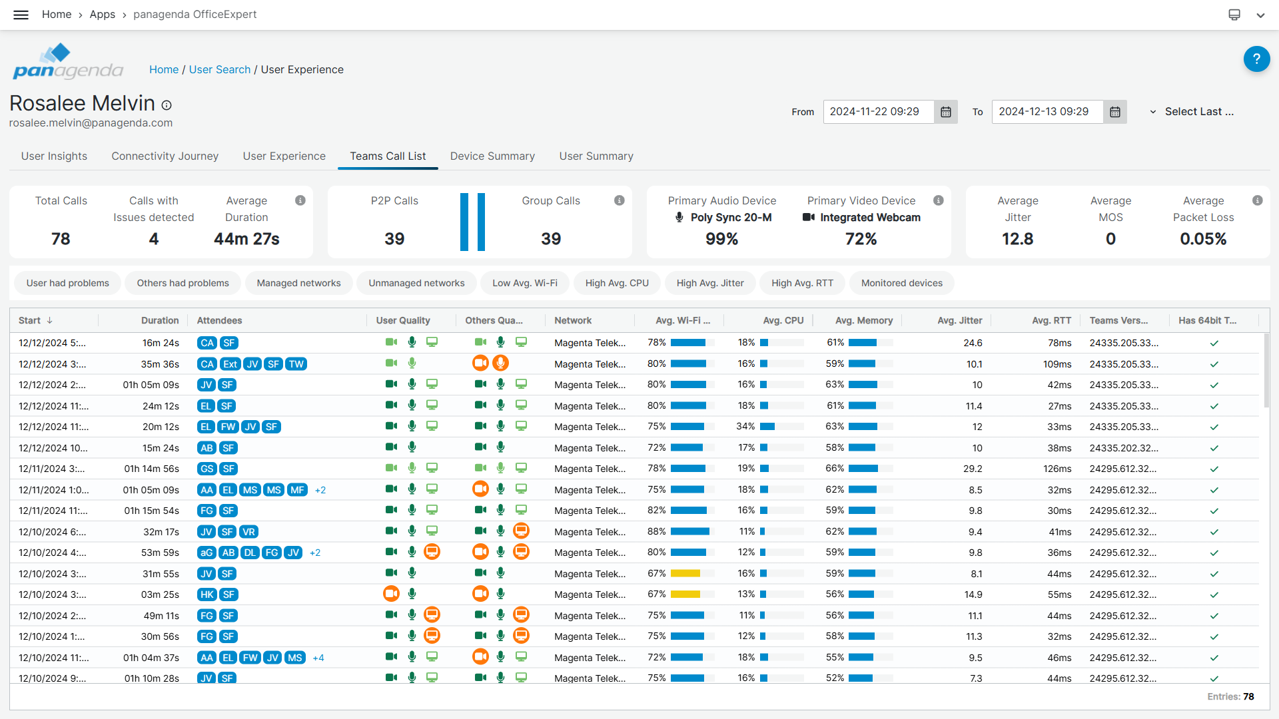Sort by the Start column header
Image resolution: width=1279 pixels, height=719 pixels.
[29, 320]
